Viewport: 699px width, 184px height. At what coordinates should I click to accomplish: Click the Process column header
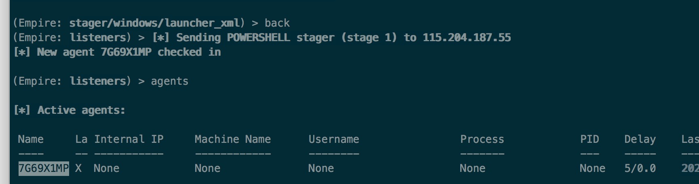pyautogui.click(x=482, y=139)
